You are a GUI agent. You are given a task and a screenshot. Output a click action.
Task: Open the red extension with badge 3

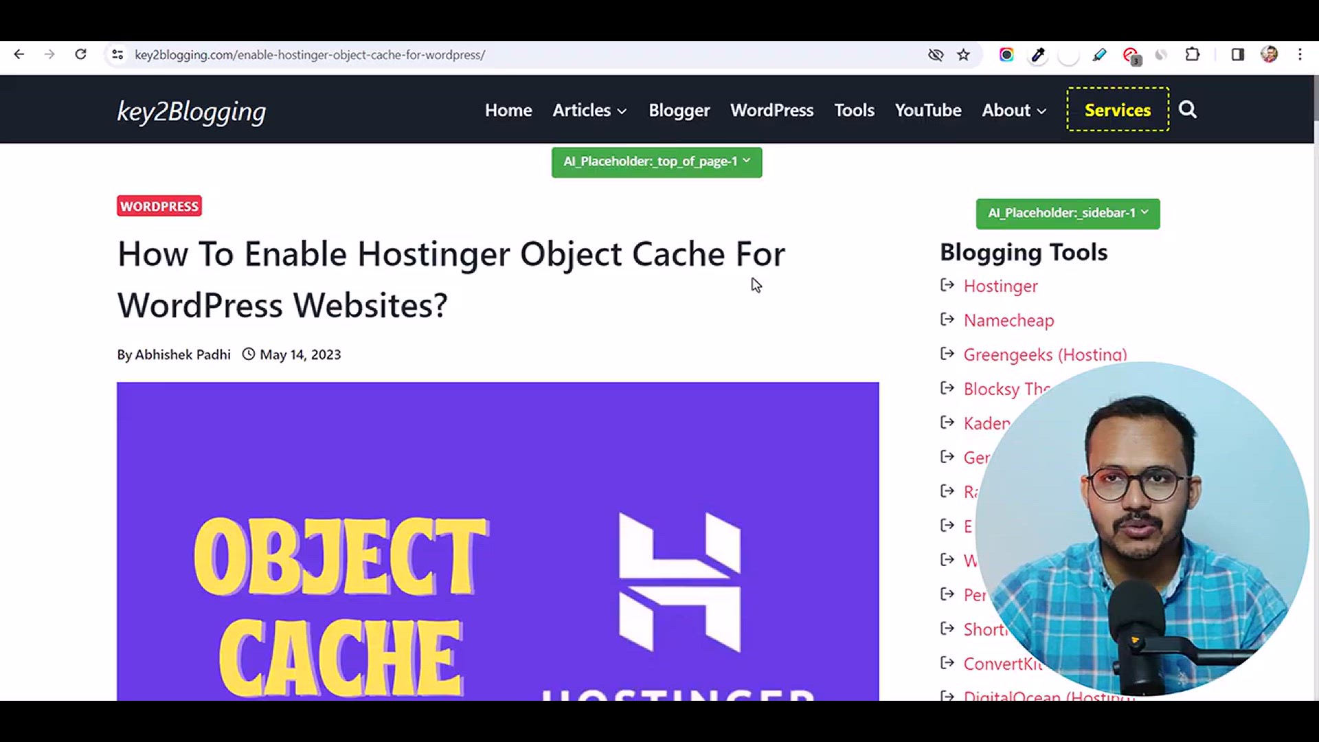pyautogui.click(x=1131, y=55)
